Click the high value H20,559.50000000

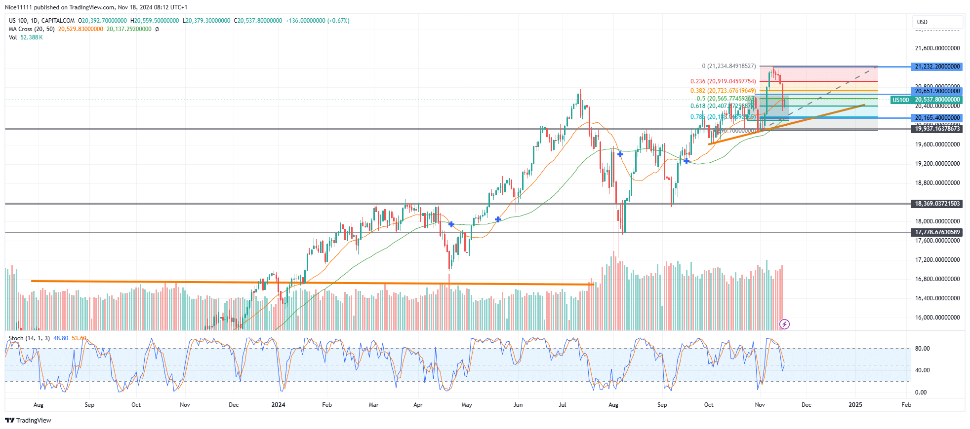155,21
